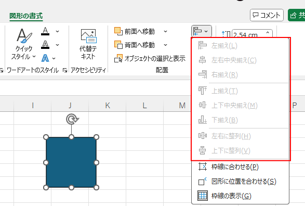
Task: Select 上下中央揃え(M) menu item
Action: pyautogui.click(x=240, y=105)
